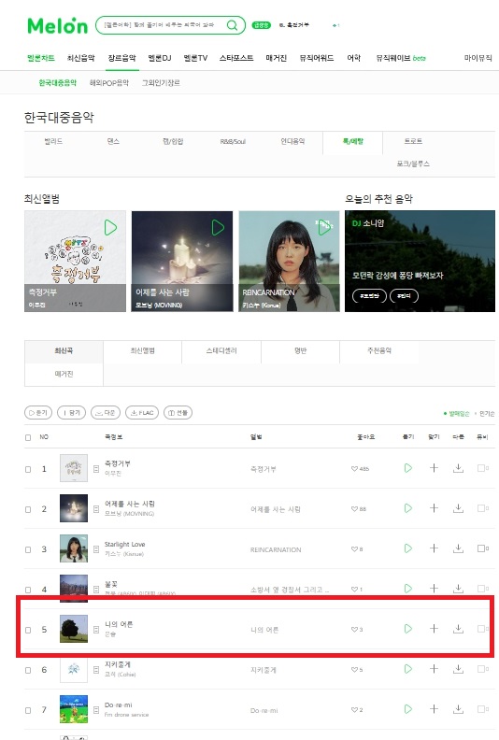Tick the select-all checkbox in list header
The height and width of the screenshot is (740, 499).
[x=28, y=437]
